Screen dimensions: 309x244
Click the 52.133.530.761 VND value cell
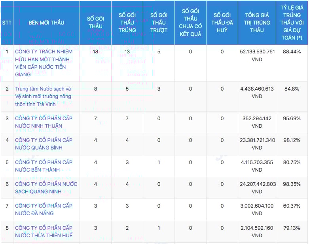click(x=257, y=55)
